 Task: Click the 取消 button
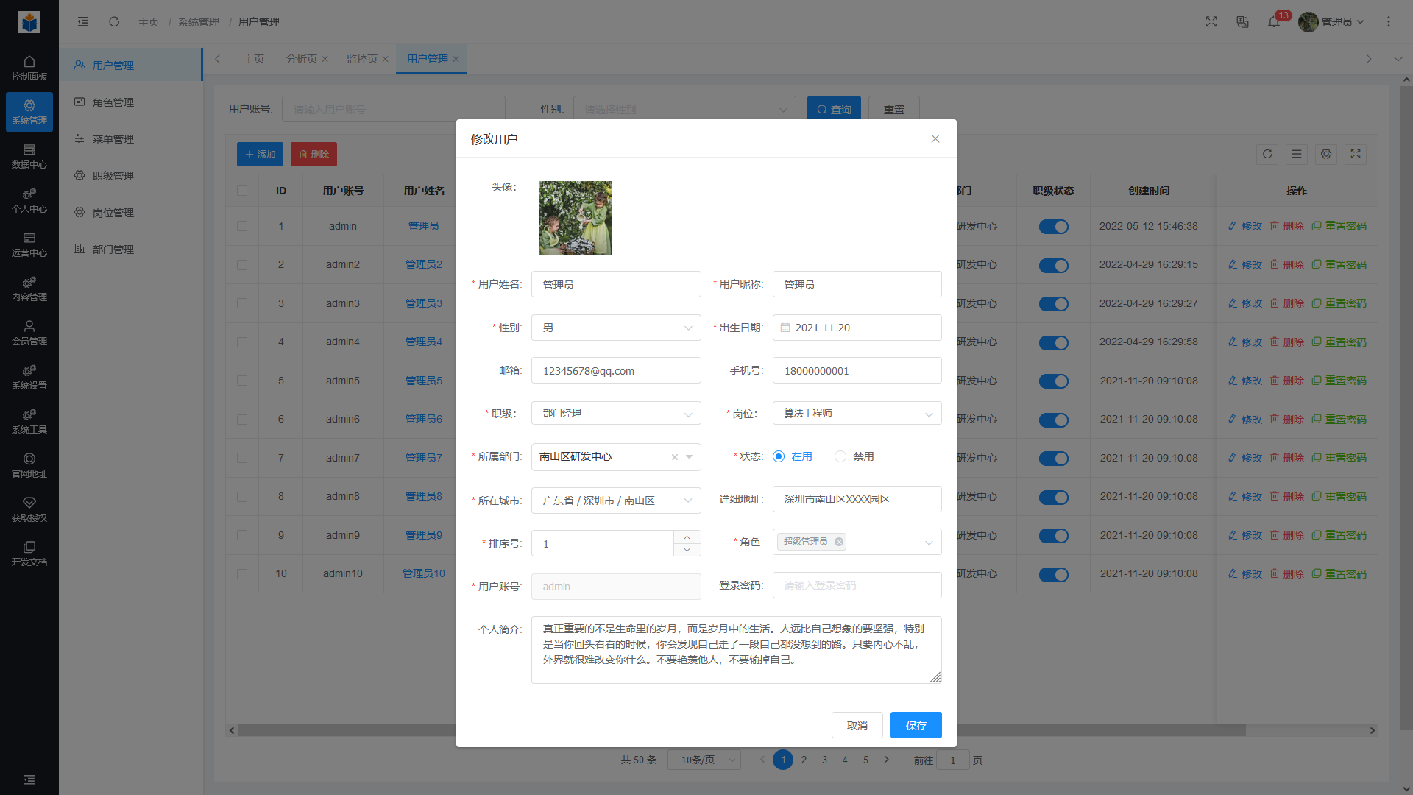[x=857, y=725]
